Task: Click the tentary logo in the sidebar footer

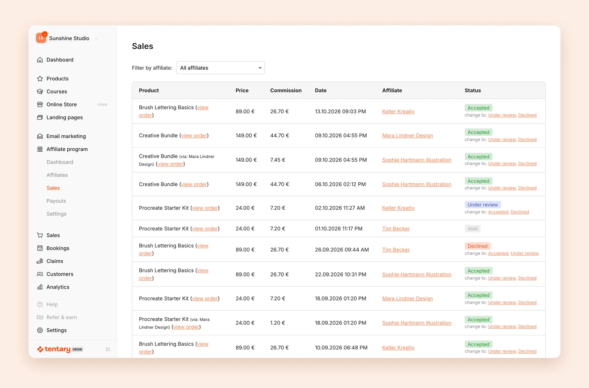Action: coord(54,349)
